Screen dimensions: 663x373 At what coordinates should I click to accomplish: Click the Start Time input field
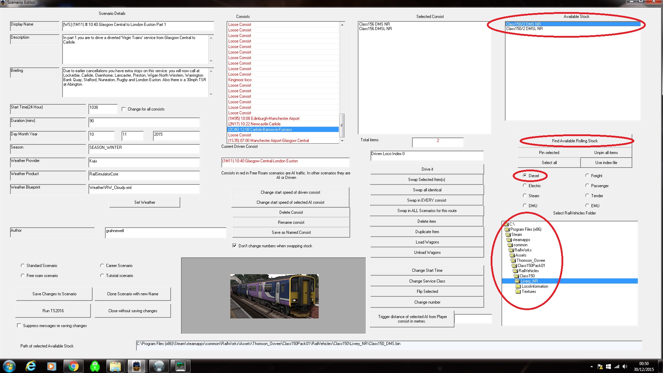tap(103, 109)
